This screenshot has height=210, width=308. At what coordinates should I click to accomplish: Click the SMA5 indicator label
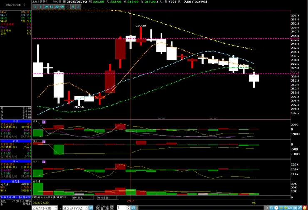click(3, 12)
